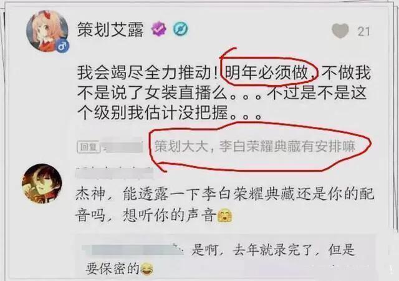Click the smiling emoji after 想听你的声音
Image resolution: width=399 pixels, height=281 pixels.
pos(225,215)
